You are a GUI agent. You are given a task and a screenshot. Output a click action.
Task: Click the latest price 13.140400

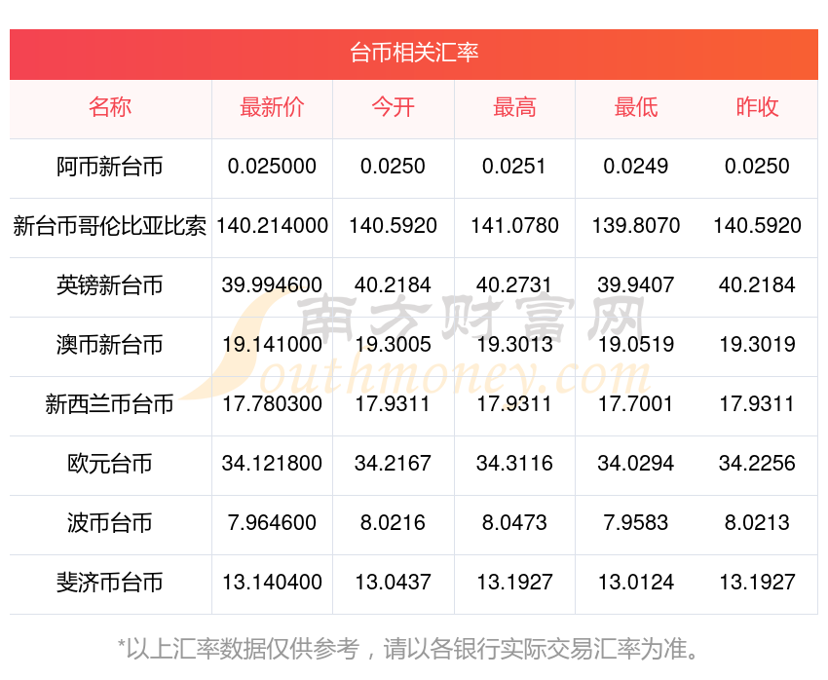pos(272,583)
